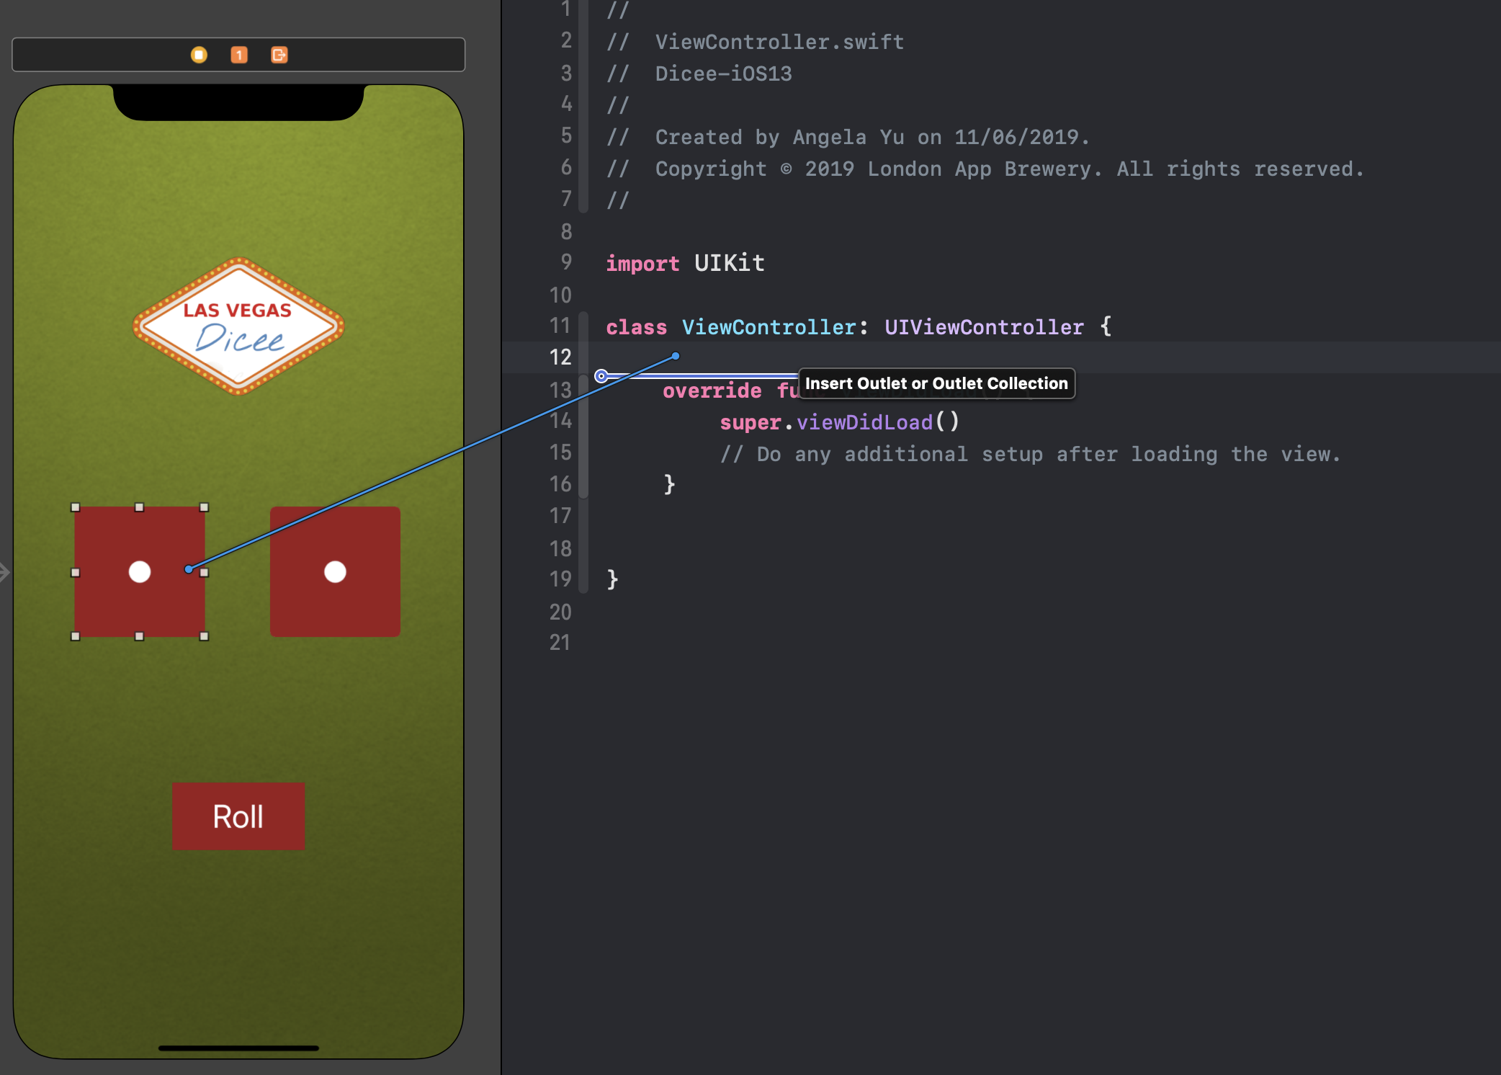Fold the viewDidLoad function code ribbon
1501x1075 pixels.
coord(583,437)
